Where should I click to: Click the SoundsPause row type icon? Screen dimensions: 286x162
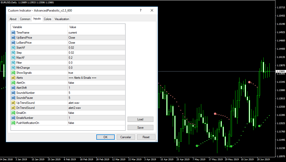(13, 98)
